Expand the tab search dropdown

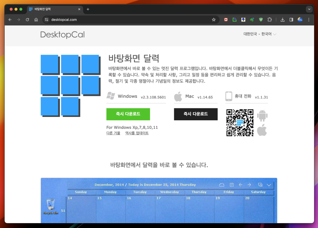[309, 9]
